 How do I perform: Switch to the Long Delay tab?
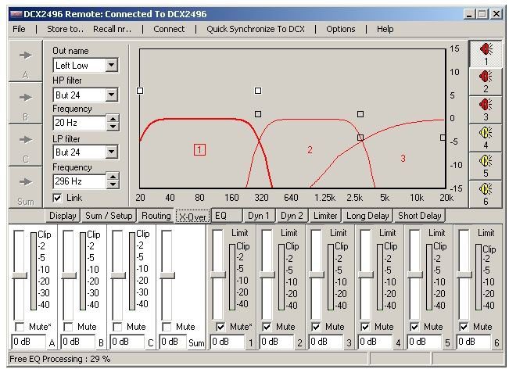coord(367,216)
